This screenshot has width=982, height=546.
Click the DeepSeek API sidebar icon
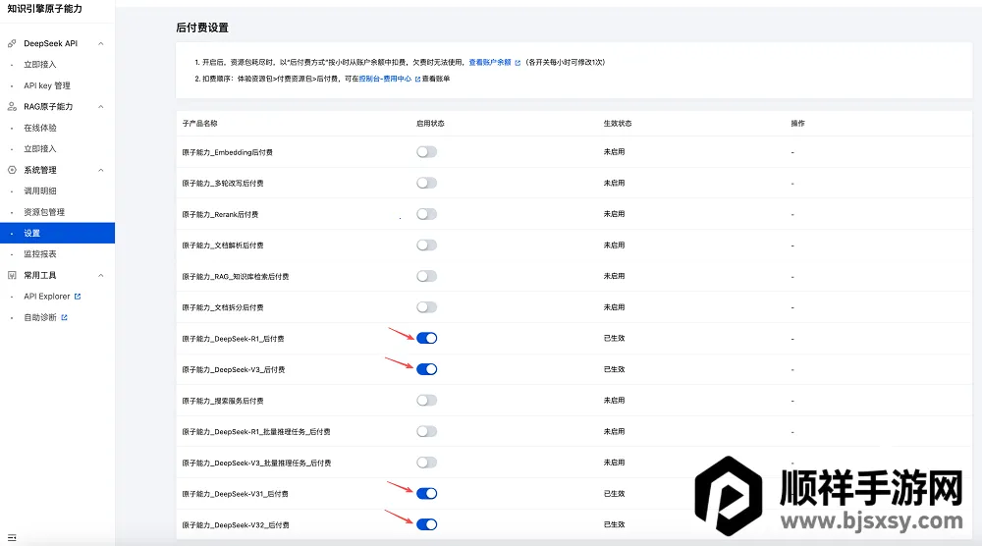pyautogui.click(x=12, y=43)
